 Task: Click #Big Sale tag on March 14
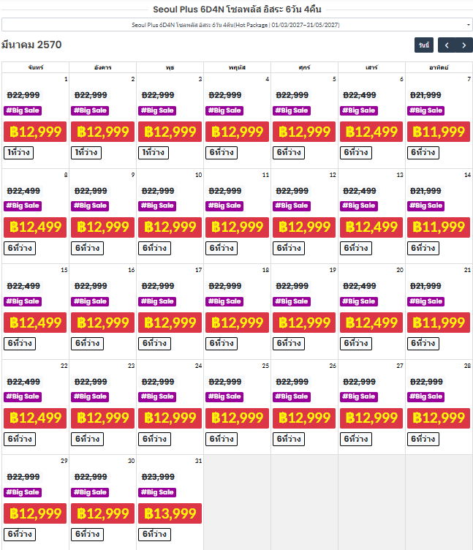pos(425,206)
